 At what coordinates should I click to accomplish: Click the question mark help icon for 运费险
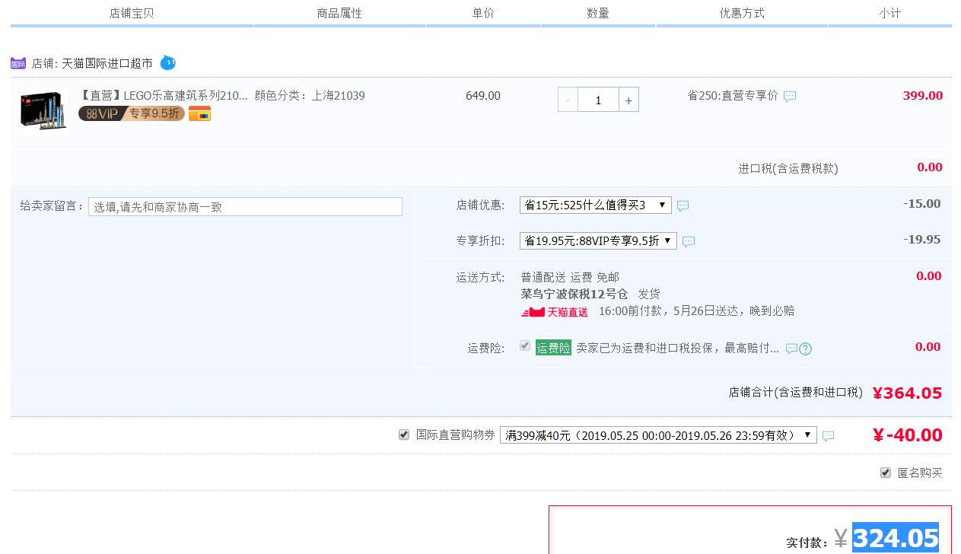(806, 349)
